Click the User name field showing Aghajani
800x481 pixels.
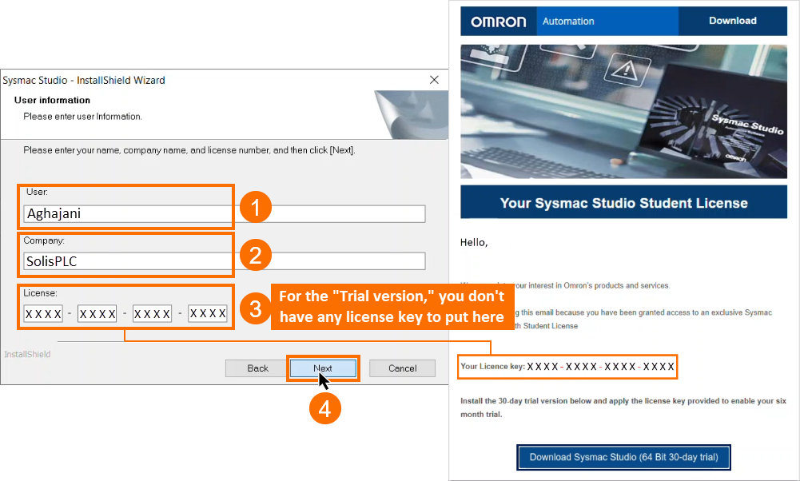pos(224,213)
